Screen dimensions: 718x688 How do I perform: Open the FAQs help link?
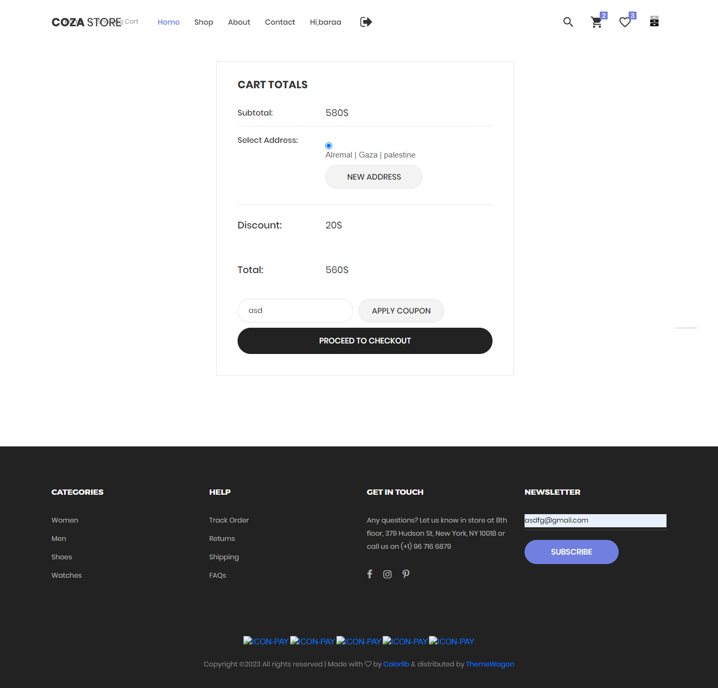coord(218,576)
